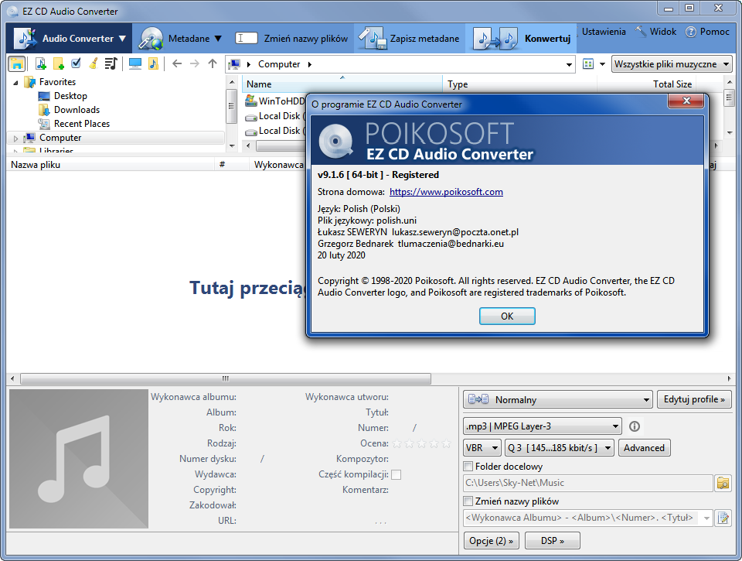This screenshot has width=742, height=561.
Task: Click the Advanced button
Action: point(644,448)
